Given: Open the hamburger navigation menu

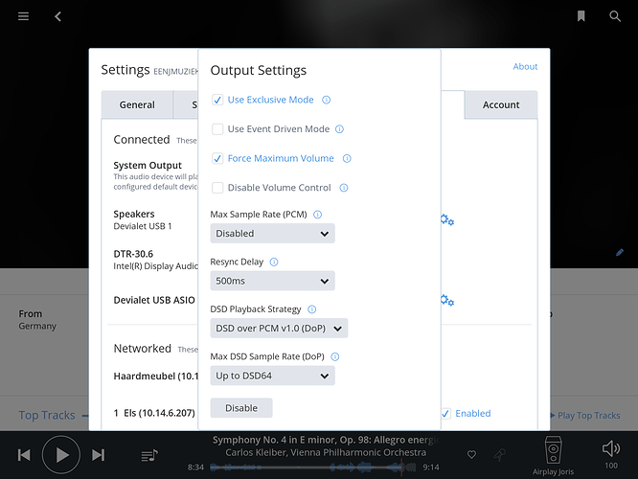Looking at the screenshot, I should tap(23, 16).
